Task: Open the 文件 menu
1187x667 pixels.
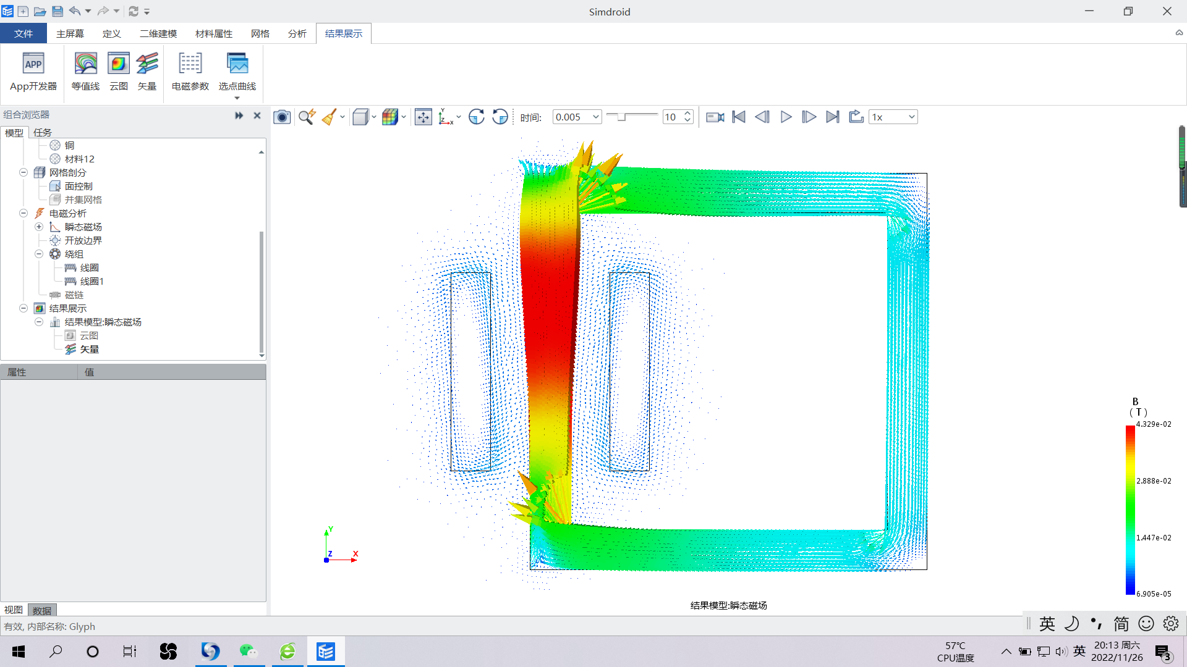Action: pyautogui.click(x=23, y=33)
